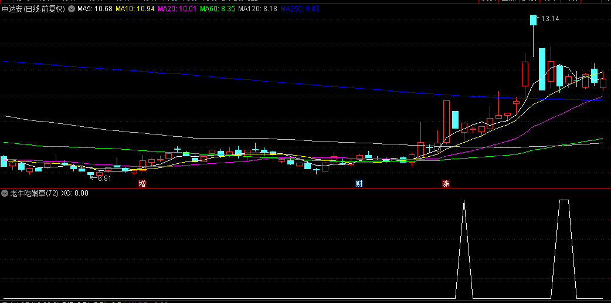The width and height of the screenshot is (611, 303).
Task: Click the XG: 0.00 indicator value
Action: (75, 193)
